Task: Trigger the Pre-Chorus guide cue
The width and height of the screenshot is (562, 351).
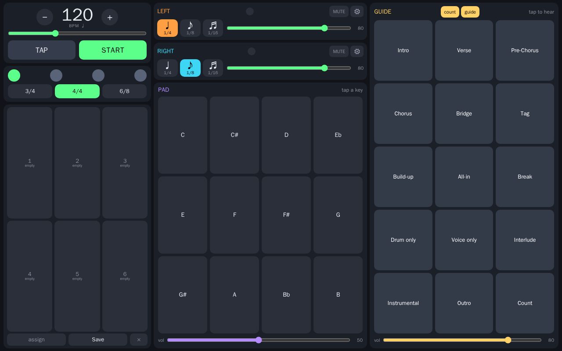Action: point(525,50)
